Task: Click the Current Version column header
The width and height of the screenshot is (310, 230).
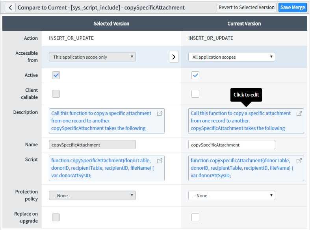Action: click(244, 24)
